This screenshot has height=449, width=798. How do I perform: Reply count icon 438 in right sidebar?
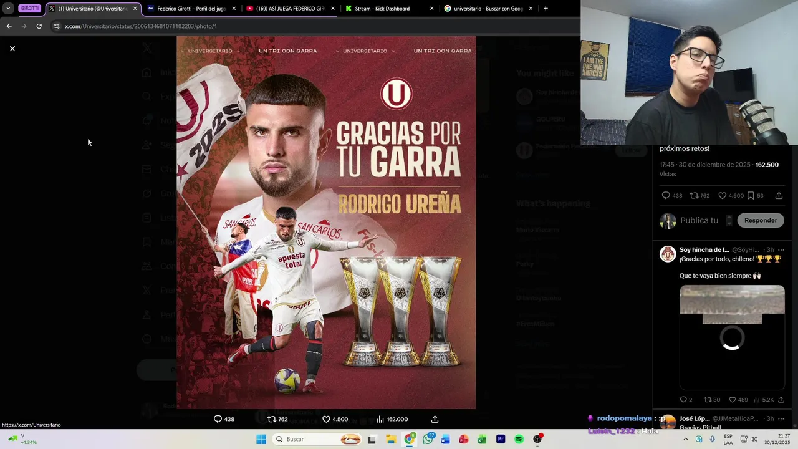point(666,195)
